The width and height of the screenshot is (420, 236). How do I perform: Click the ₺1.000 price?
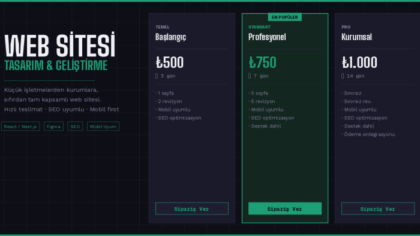pos(359,62)
